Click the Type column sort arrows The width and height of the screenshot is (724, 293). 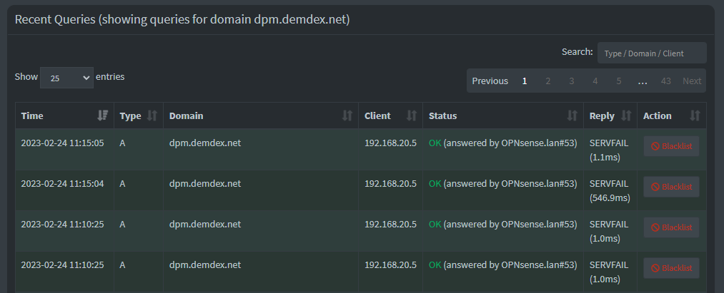pyautogui.click(x=152, y=115)
